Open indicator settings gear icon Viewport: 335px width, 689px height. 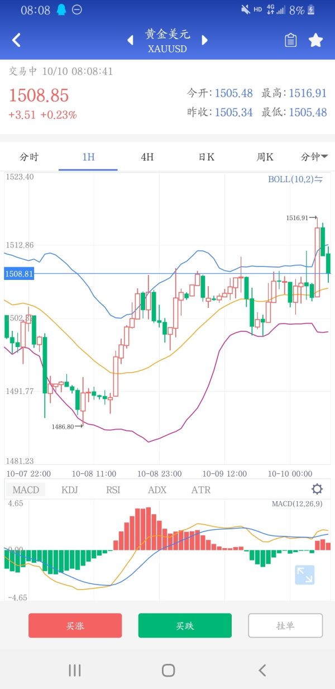coord(317,490)
